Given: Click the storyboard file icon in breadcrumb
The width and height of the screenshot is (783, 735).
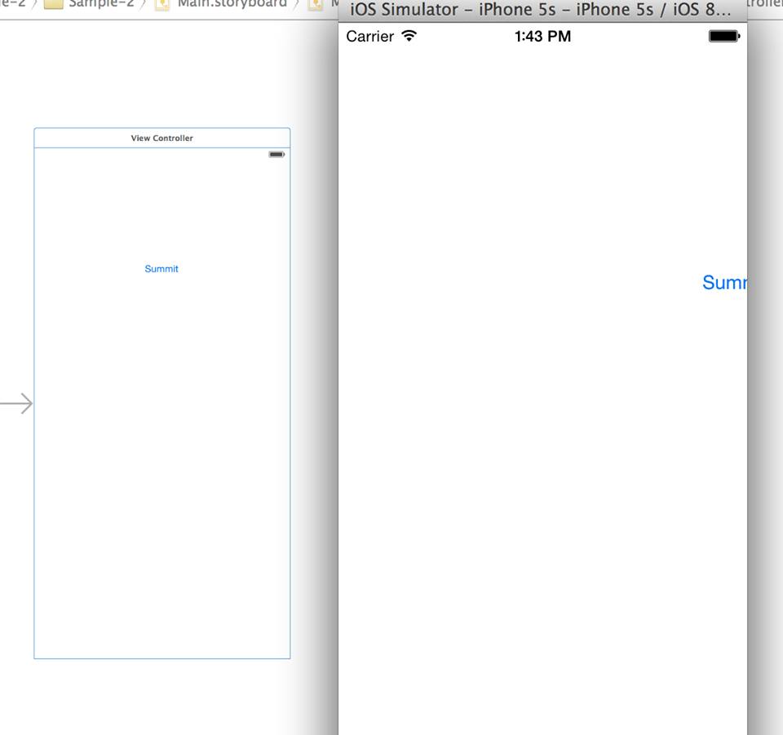Looking at the screenshot, I should (161, 5).
